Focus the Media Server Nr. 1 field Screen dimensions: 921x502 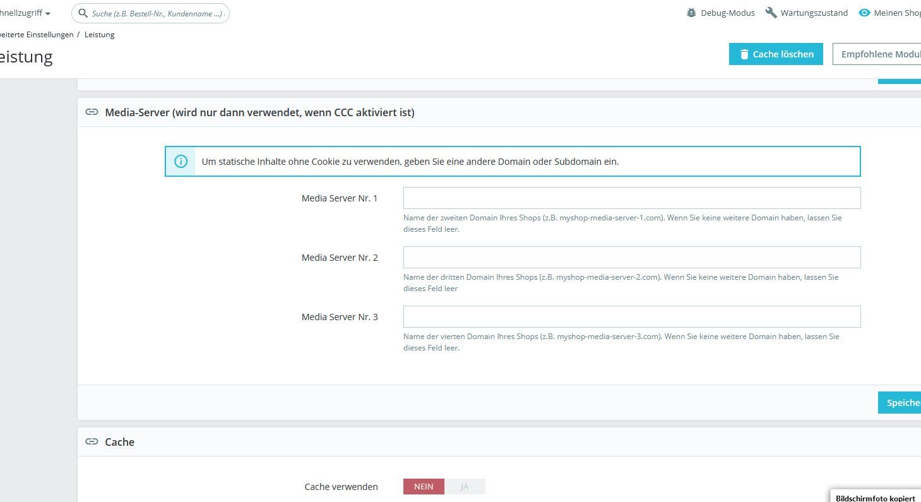point(632,198)
